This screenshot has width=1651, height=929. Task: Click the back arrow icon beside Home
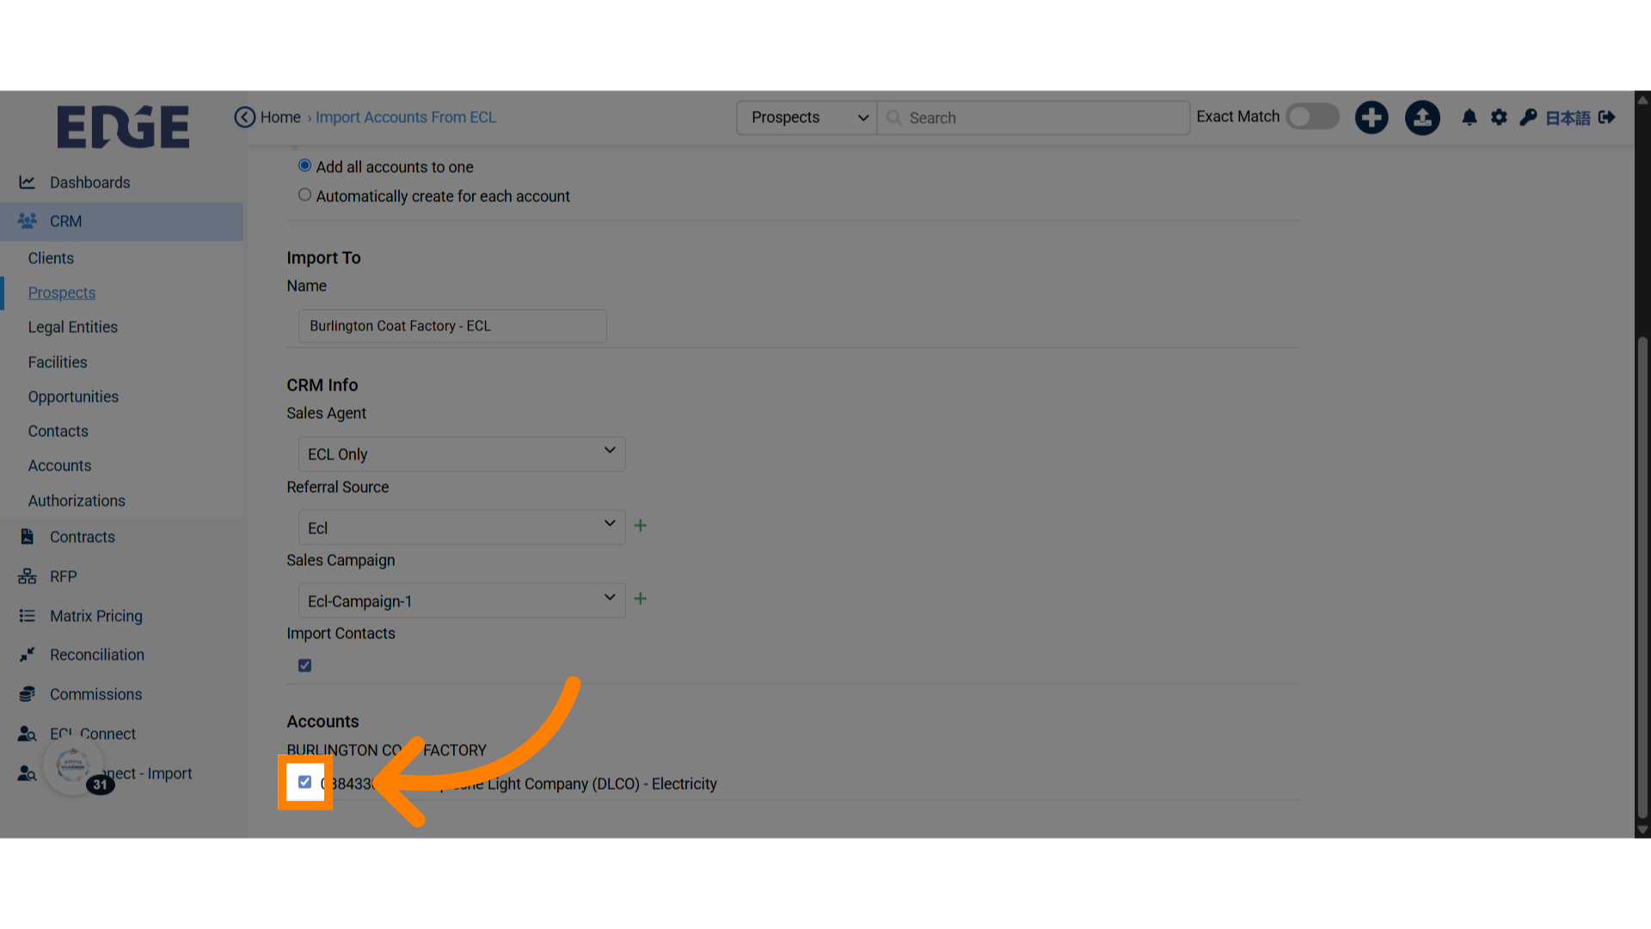pos(245,117)
